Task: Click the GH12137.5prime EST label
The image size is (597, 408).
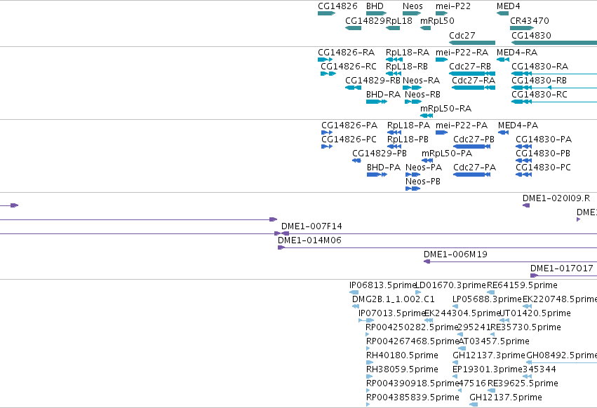Action: (506, 397)
